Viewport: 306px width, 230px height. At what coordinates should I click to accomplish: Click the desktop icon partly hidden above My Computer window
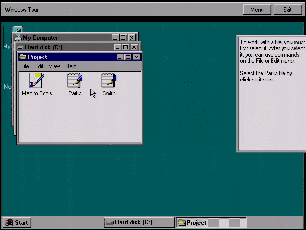(x=18, y=29)
